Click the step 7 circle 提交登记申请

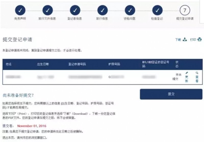pyautogui.click(x=185, y=10)
